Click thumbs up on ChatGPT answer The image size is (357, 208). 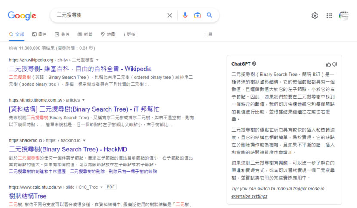point(329,64)
